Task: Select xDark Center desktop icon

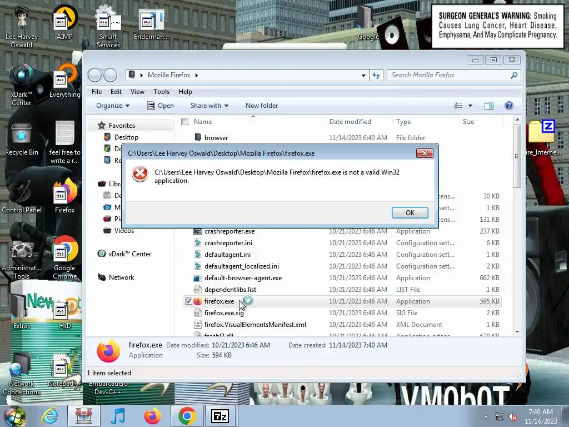Action: point(22,85)
